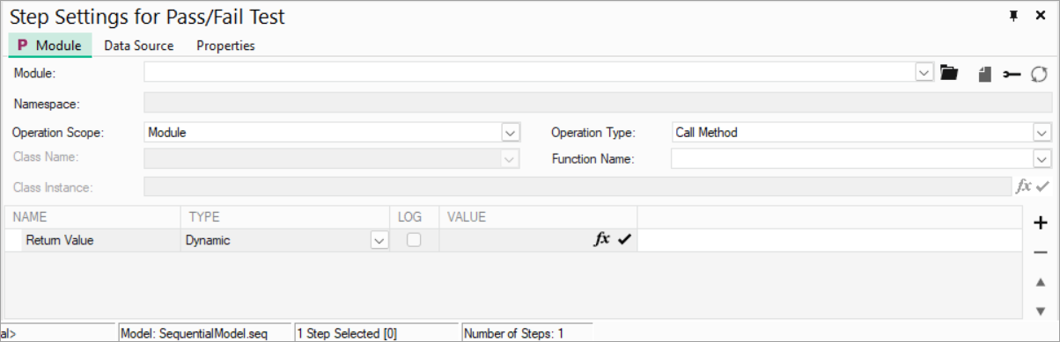Click fx icon beside Class Instance field
This screenshot has height=342, width=1060.
point(1023,186)
